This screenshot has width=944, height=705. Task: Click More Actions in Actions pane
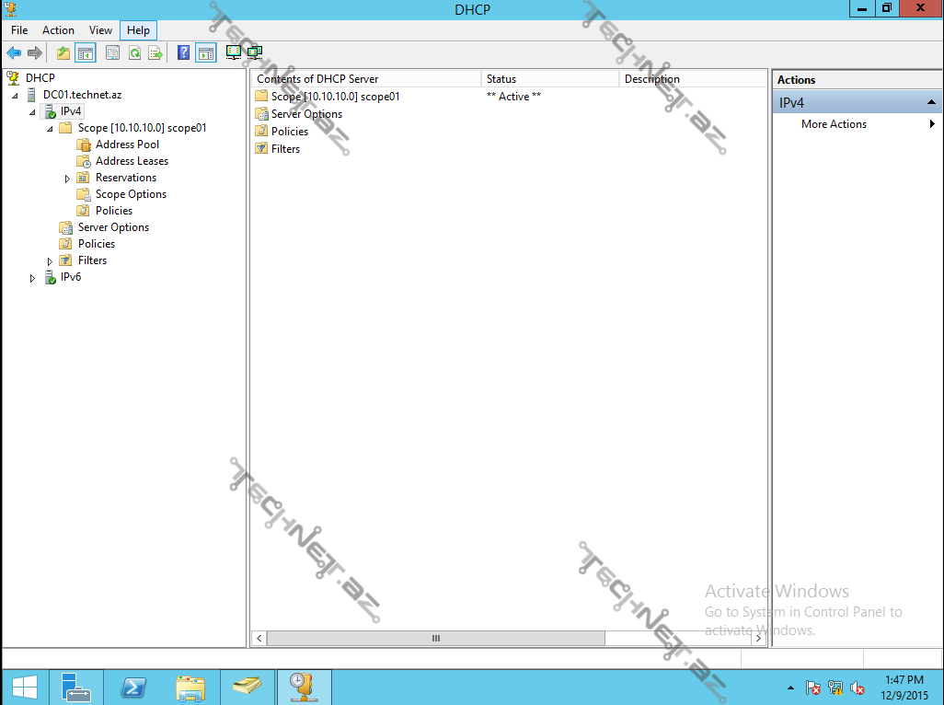tap(834, 124)
